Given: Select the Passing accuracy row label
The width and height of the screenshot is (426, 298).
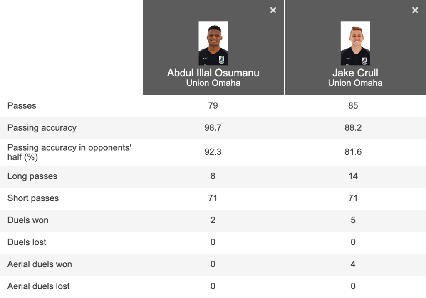Looking at the screenshot, I should pos(42,128).
